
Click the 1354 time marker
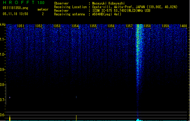tap(75, 26)
